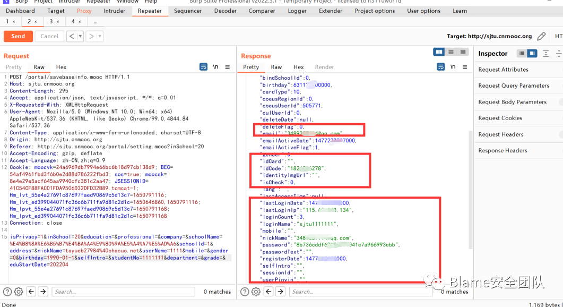Switch Request view to Pretty

(14, 67)
